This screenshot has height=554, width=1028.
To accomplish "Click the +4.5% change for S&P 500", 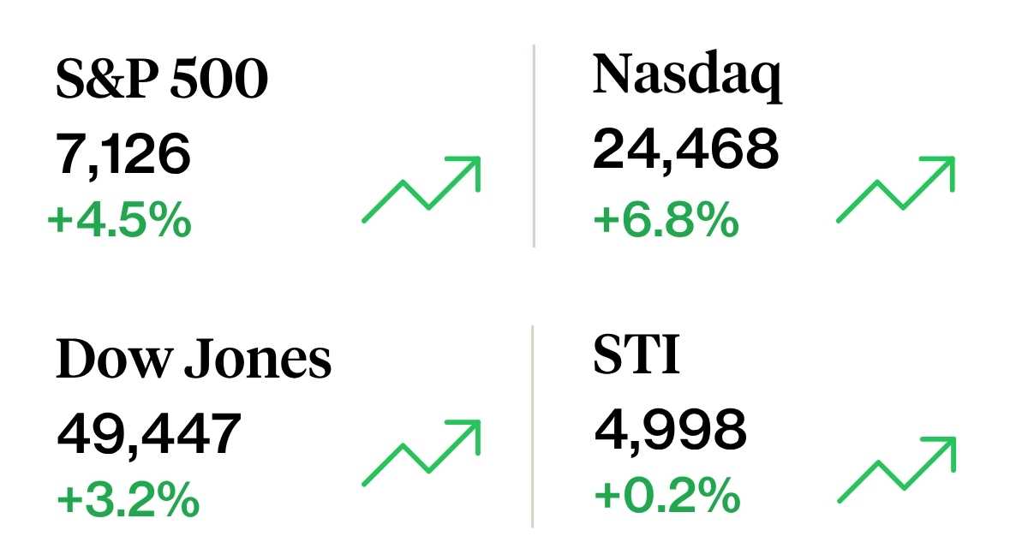I will 119,220.
